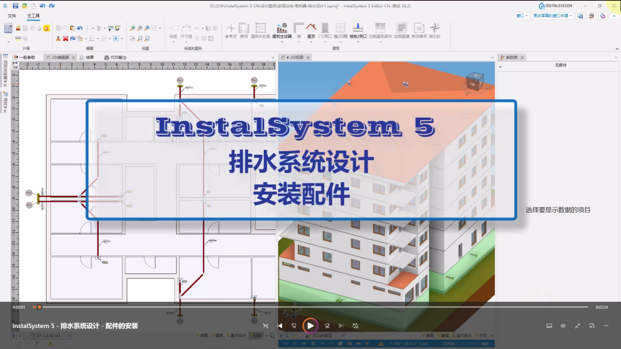
Task: Toggle captions icon in video player
Action: pyautogui.click(x=549, y=325)
